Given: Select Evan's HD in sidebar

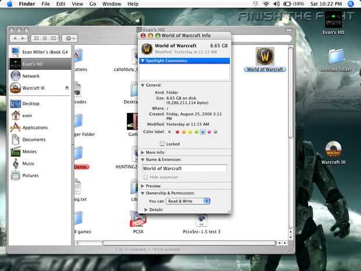Looking at the screenshot, I should (40, 64).
